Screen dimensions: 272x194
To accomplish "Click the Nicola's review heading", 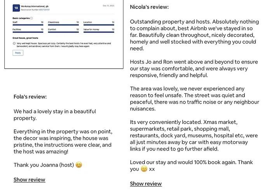I will 149,7.
